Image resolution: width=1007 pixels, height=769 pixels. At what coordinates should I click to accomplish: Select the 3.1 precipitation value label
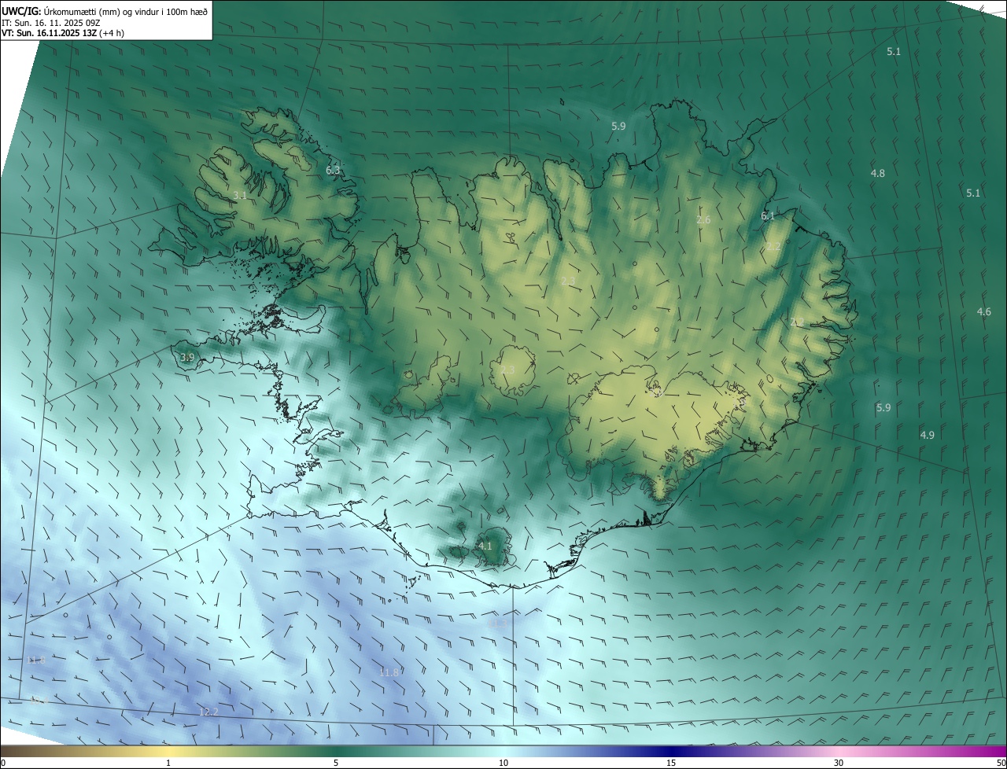[x=240, y=195]
